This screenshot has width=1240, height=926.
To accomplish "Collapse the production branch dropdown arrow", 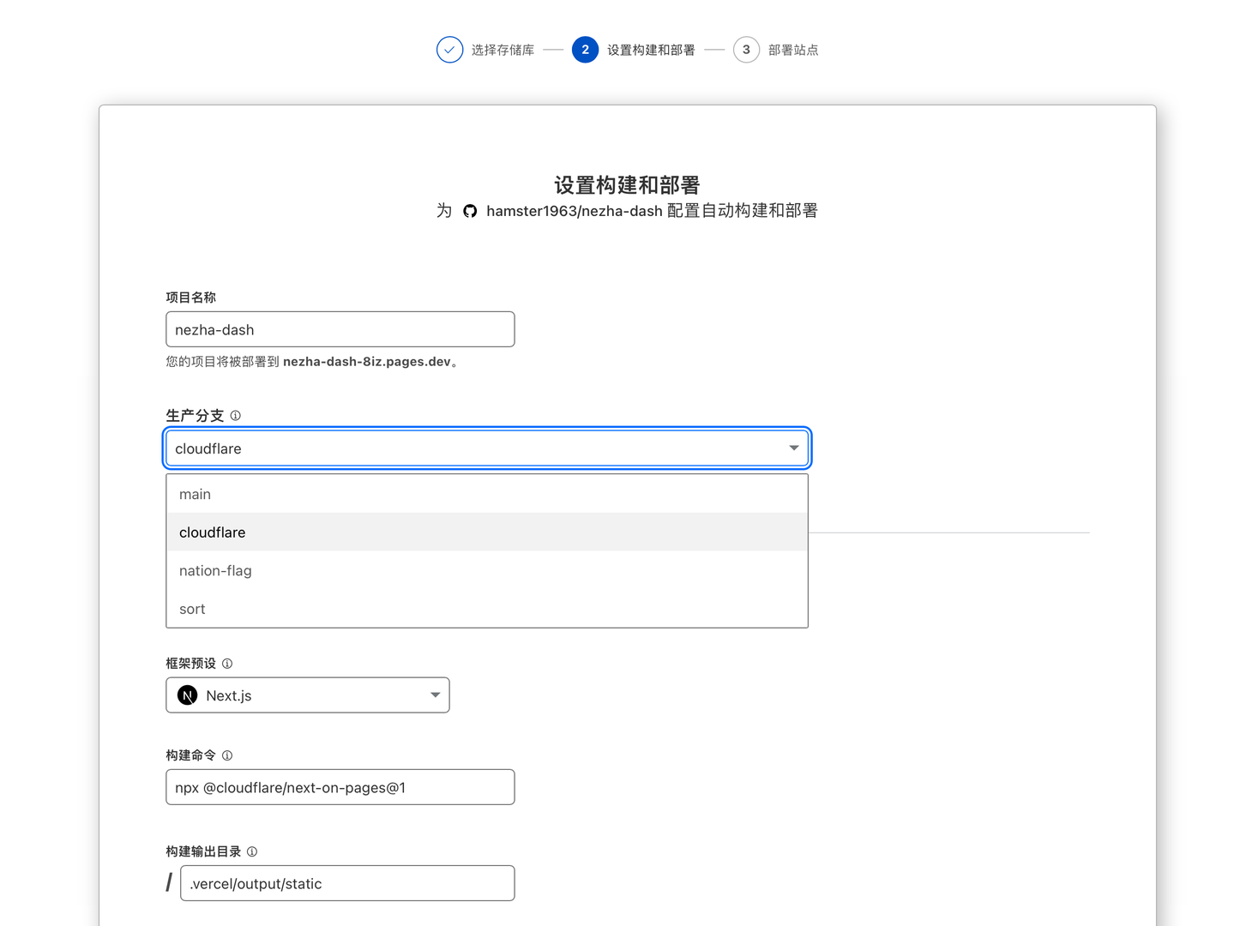I will 793,448.
